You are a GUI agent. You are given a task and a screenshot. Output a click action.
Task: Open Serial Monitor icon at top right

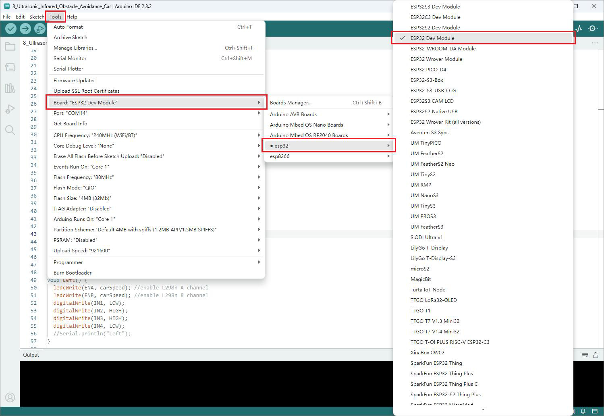coord(593,29)
